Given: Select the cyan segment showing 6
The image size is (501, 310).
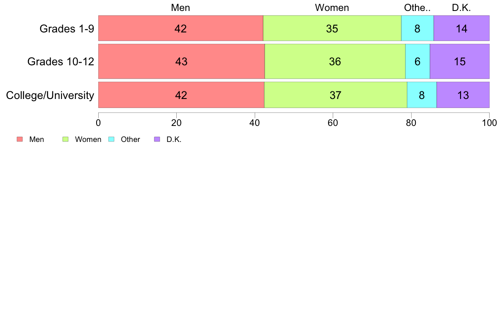Looking at the screenshot, I should tap(417, 61).
